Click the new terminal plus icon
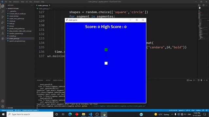Screen dimensions: 209x117 click(194, 80)
